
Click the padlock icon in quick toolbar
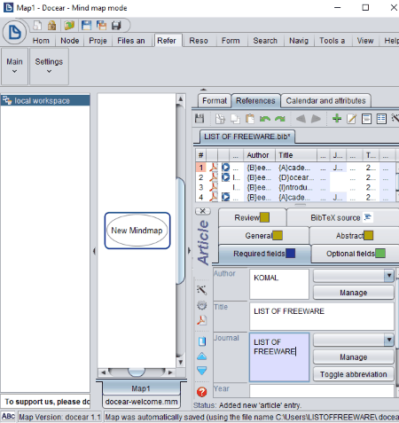(x=52, y=26)
